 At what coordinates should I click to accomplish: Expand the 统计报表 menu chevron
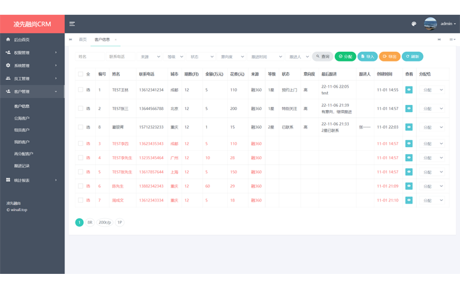56,180
